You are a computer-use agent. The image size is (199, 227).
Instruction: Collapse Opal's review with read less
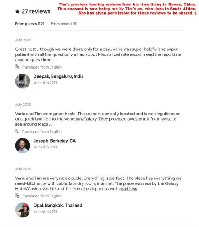coord(128,189)
